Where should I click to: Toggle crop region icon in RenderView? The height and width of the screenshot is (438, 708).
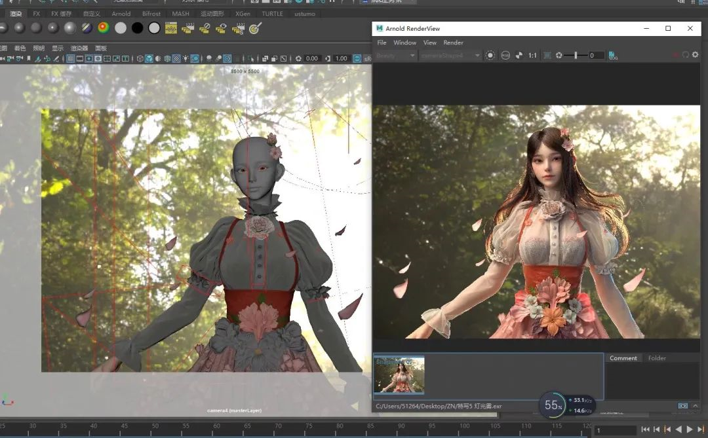(x=547, y=56)
